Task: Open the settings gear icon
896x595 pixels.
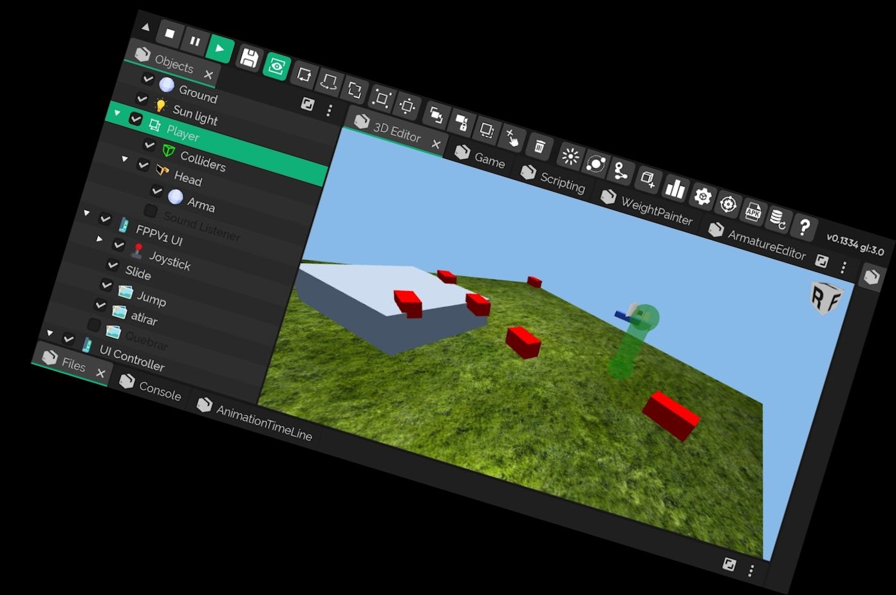Action: click(x=702, y=196)
